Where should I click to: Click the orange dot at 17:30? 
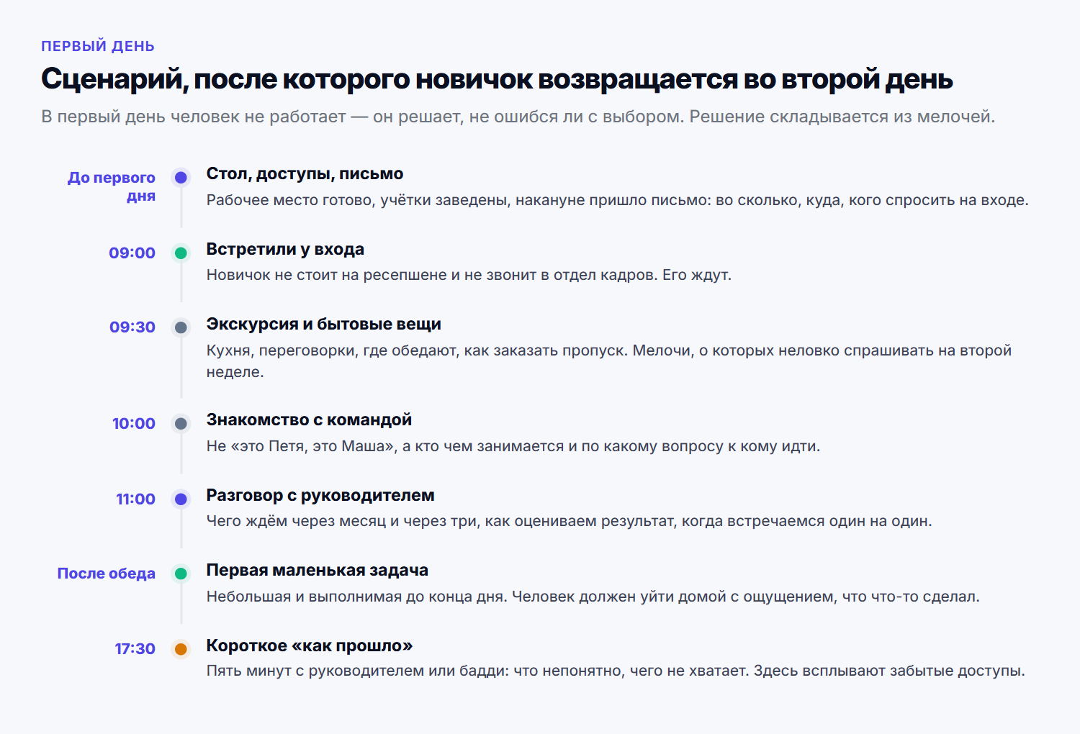click(x=181, y=649)
